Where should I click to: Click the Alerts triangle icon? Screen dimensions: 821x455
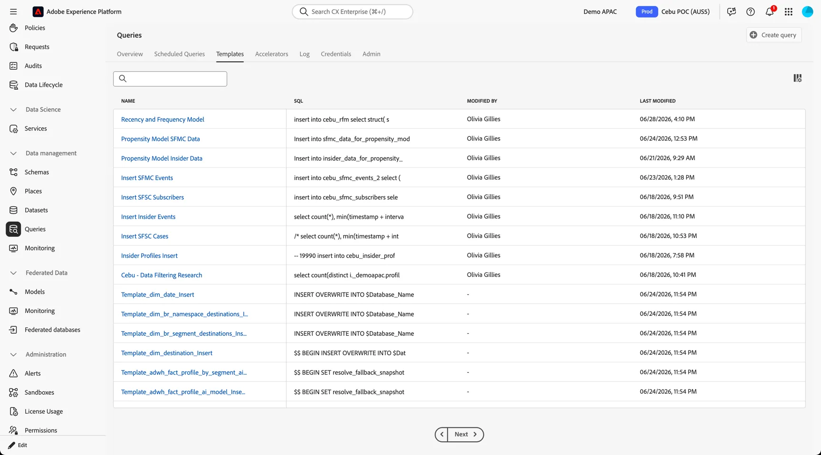pos(13,374)
